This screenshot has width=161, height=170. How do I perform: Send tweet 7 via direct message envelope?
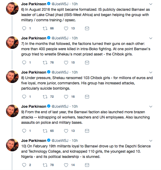point(87,63)
